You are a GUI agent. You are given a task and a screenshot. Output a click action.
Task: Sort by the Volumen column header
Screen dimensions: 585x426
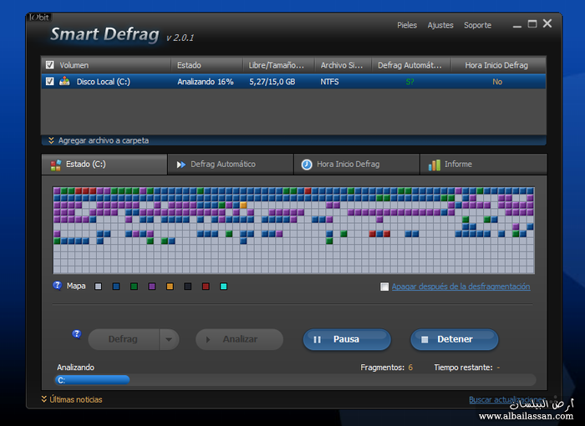[106, 65]
